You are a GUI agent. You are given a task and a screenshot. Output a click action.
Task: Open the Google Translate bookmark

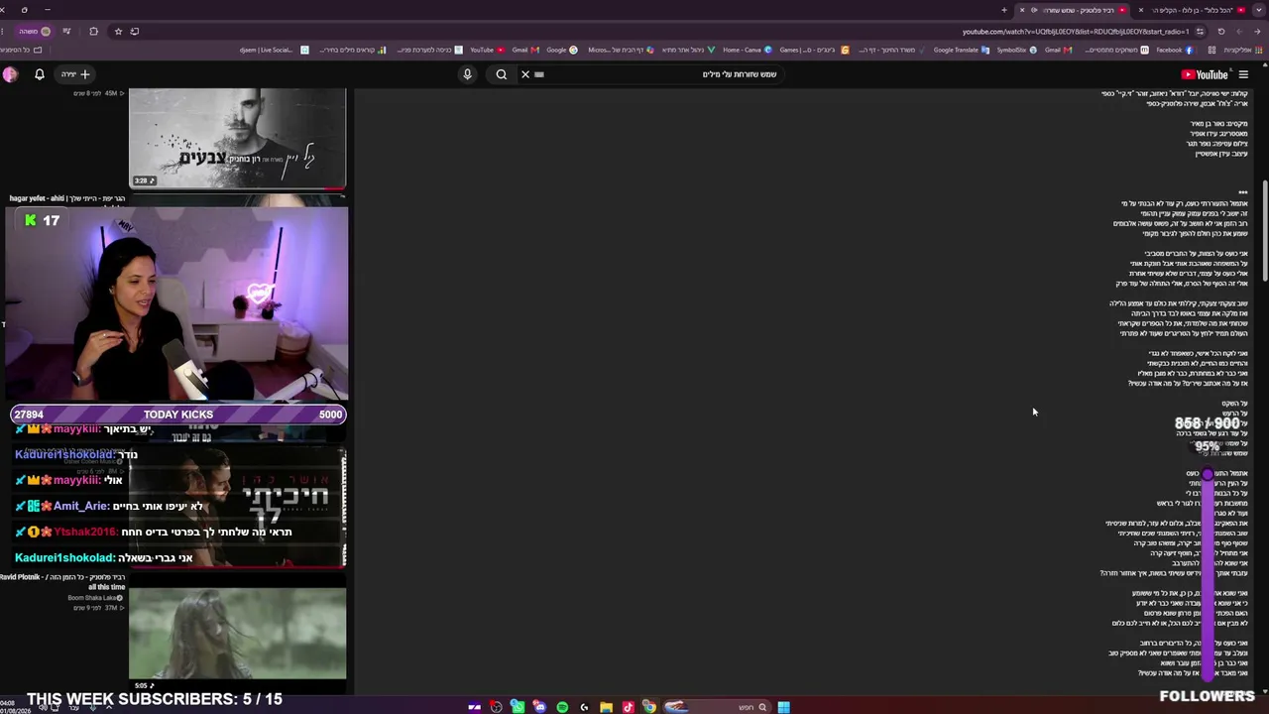961,50
